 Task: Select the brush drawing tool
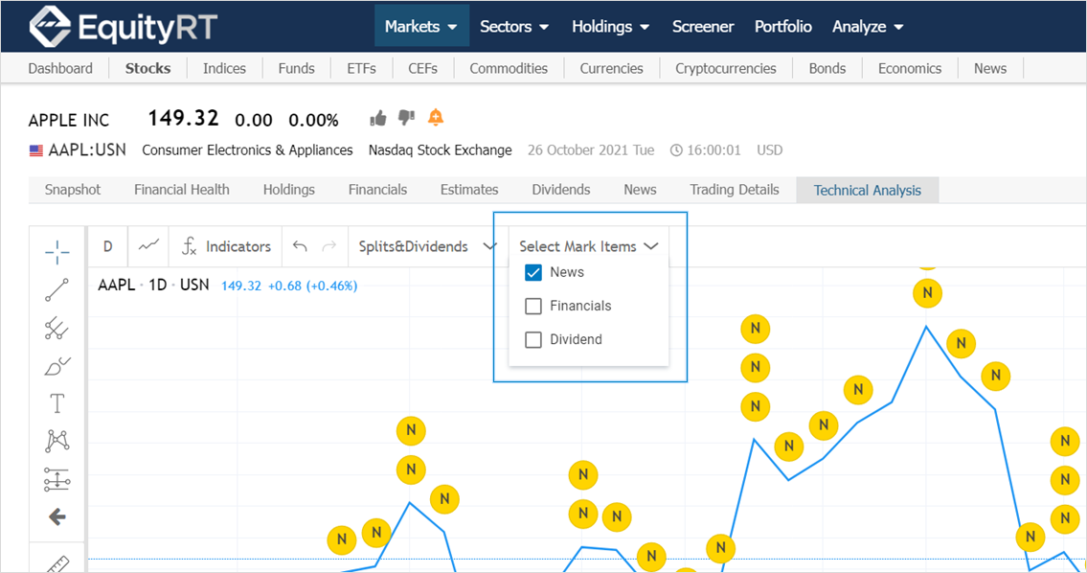click(x=57, y=366)
